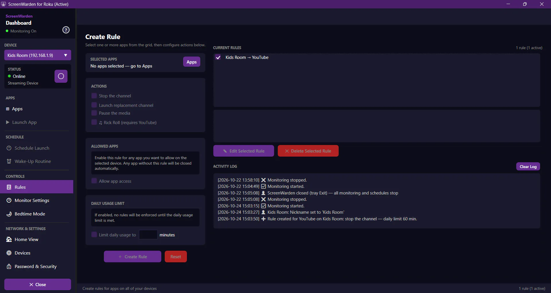
Task: Click the ScreenWarden title bar app icon
Action: pos(3,4)
